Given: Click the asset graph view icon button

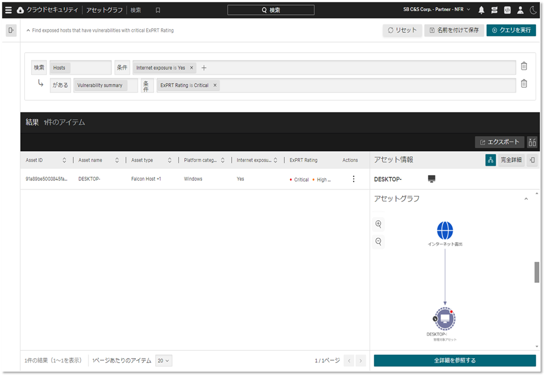Looking at the screenshot, I should 490,160.
